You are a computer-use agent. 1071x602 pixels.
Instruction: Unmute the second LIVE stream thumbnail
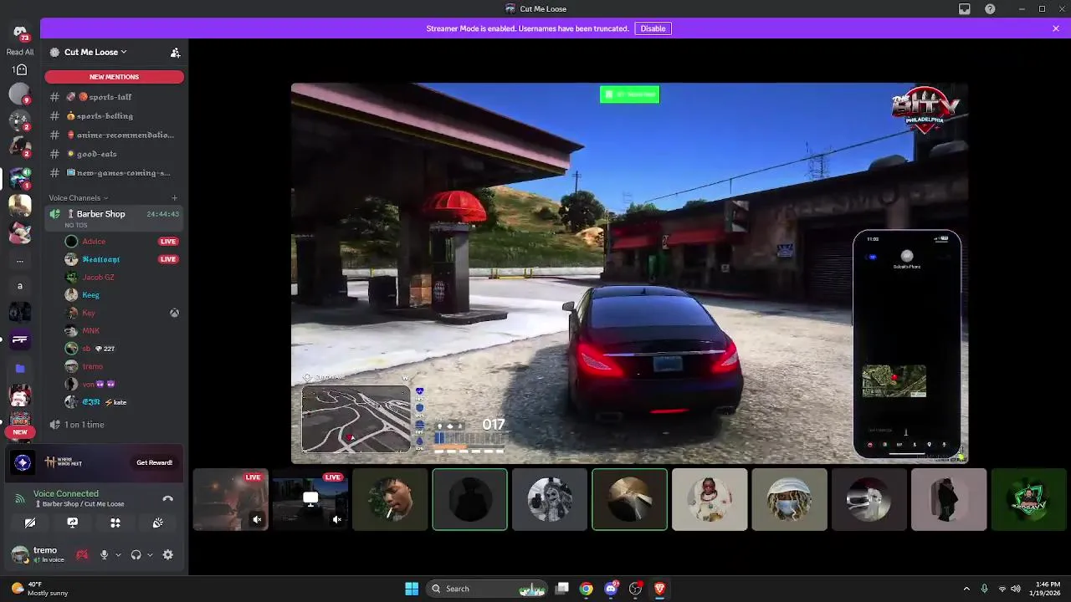337,519
